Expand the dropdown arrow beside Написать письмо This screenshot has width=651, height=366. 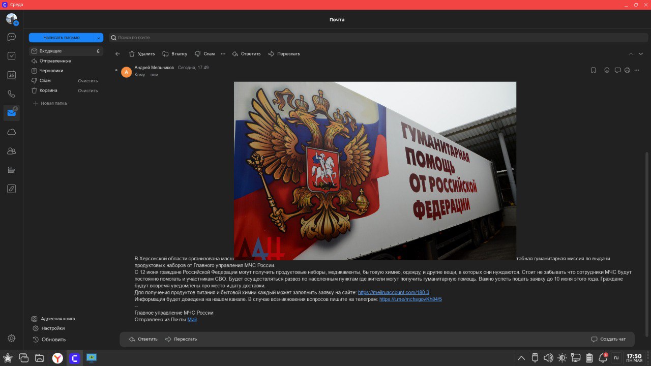point(99,38)
